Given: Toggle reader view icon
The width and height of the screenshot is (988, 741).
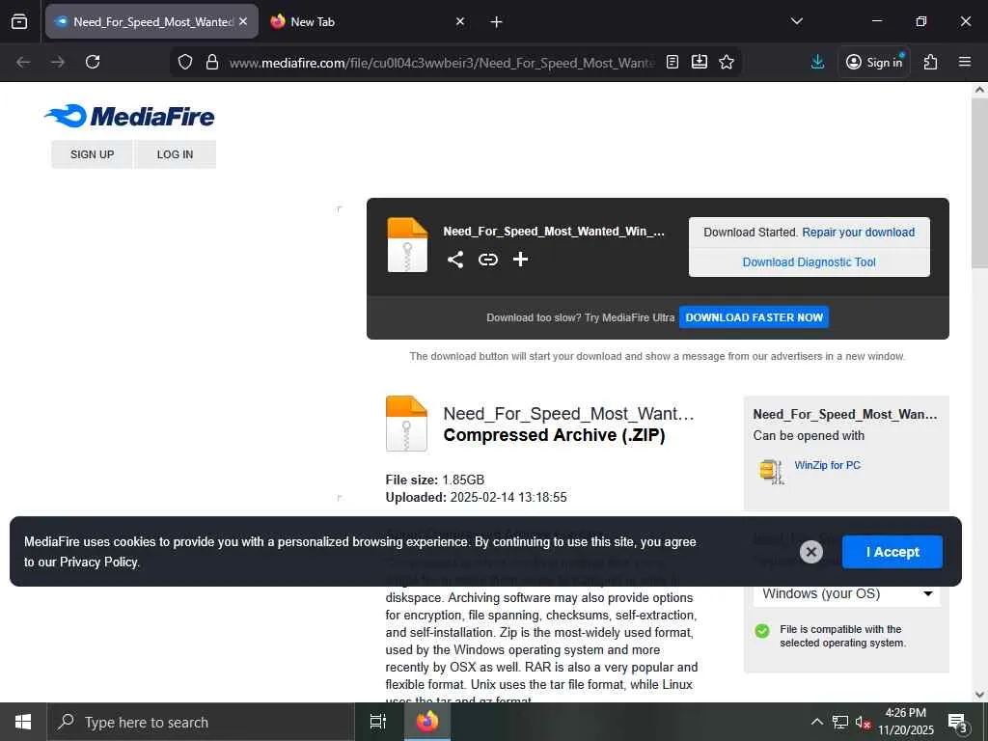Looking at the screenshot, I should click(x=672, y=62).
